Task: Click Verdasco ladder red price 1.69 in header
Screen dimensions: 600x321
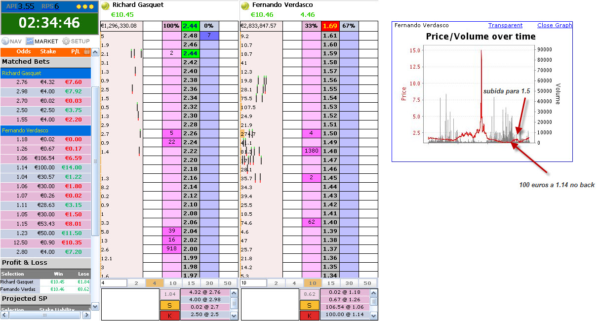Action: 330,26
